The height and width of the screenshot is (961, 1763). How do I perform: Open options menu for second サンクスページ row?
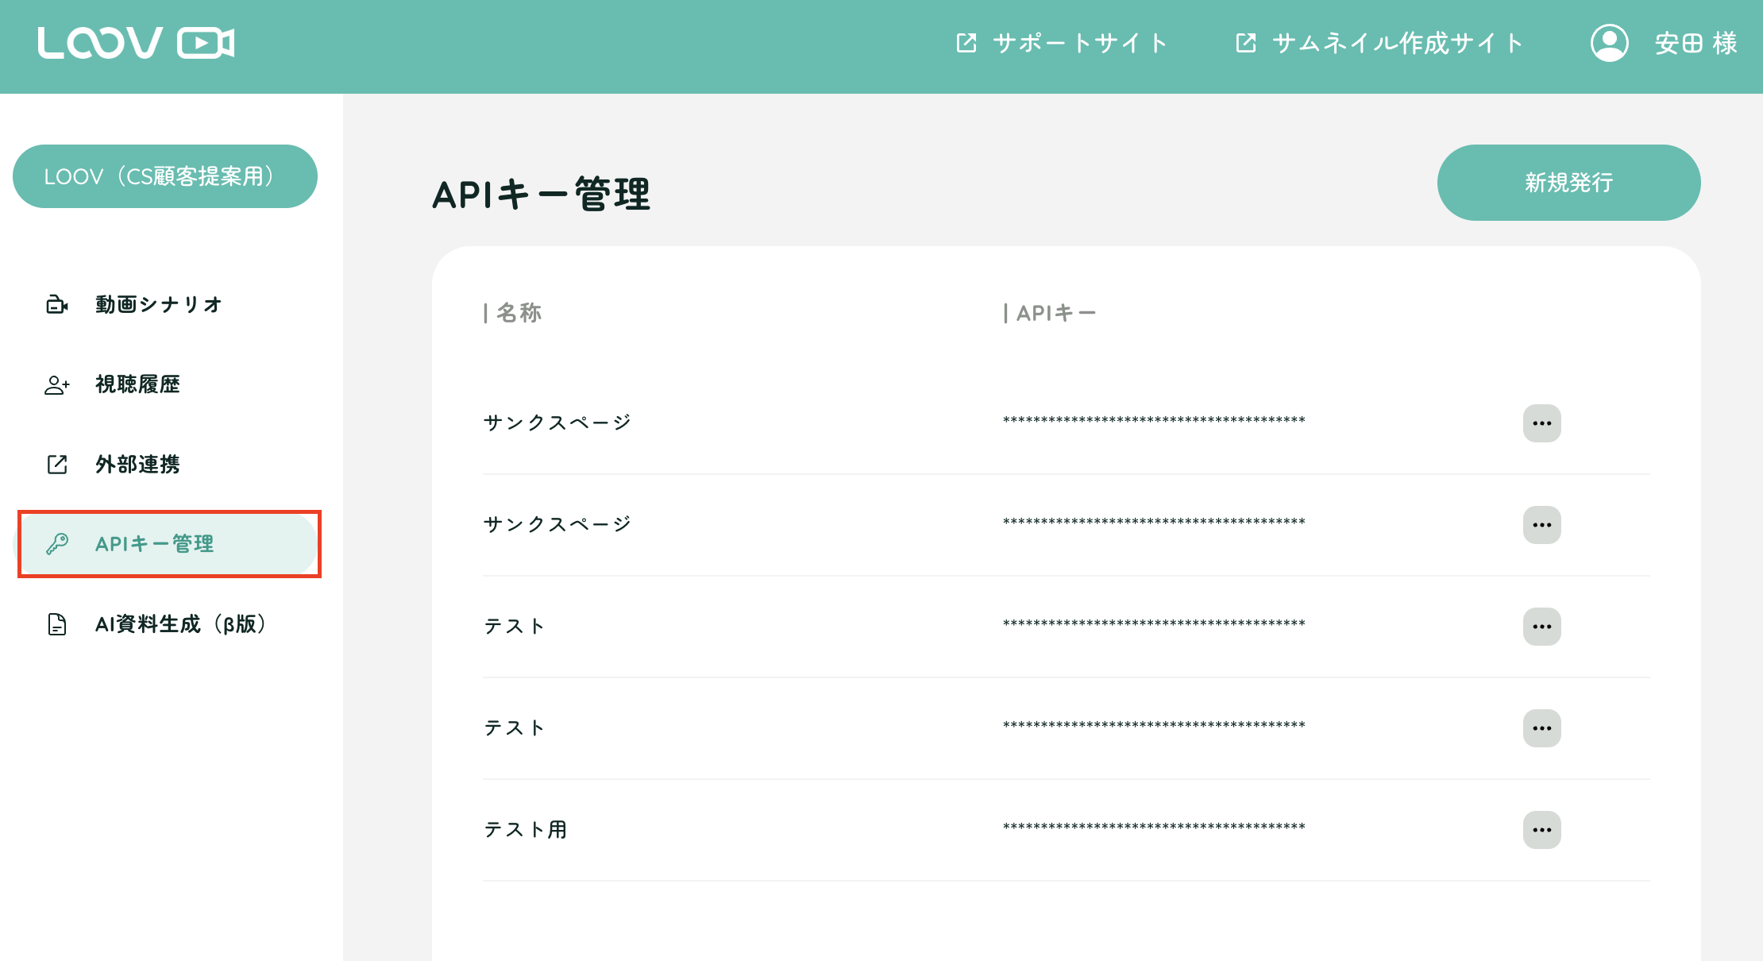pos(1541,525)
